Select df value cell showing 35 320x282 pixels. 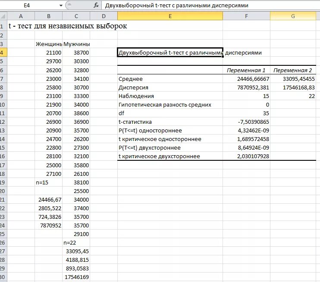pyautogui.click(x=246, y=113)
